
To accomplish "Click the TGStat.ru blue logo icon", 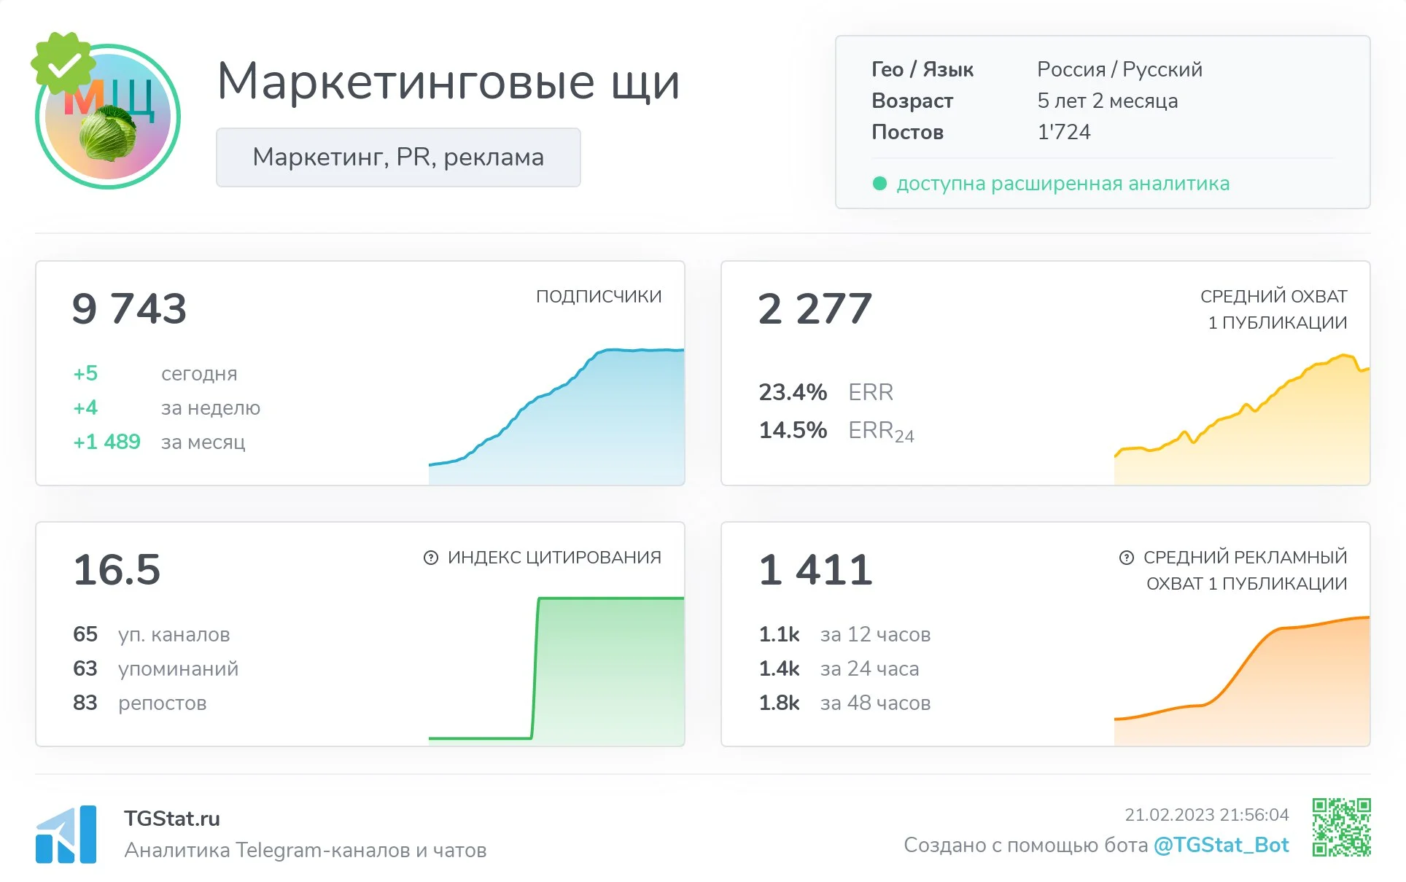I will [66, 834].
